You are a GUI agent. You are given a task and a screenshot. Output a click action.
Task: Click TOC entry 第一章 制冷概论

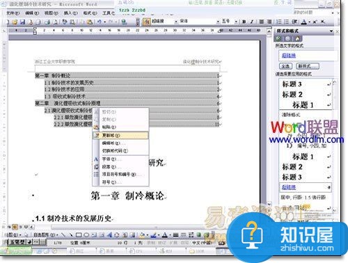click(53, 76)
